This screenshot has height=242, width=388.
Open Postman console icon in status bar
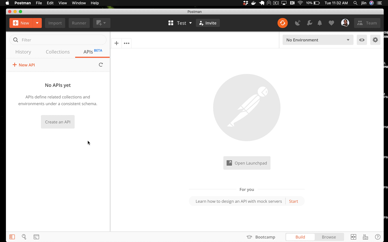[36, 237]
